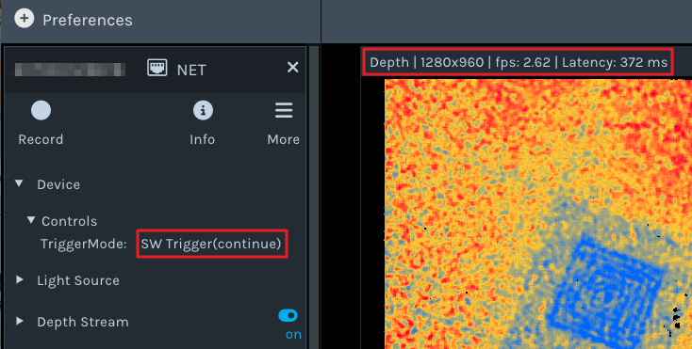Open the device Info icon

tap(203, 110)
